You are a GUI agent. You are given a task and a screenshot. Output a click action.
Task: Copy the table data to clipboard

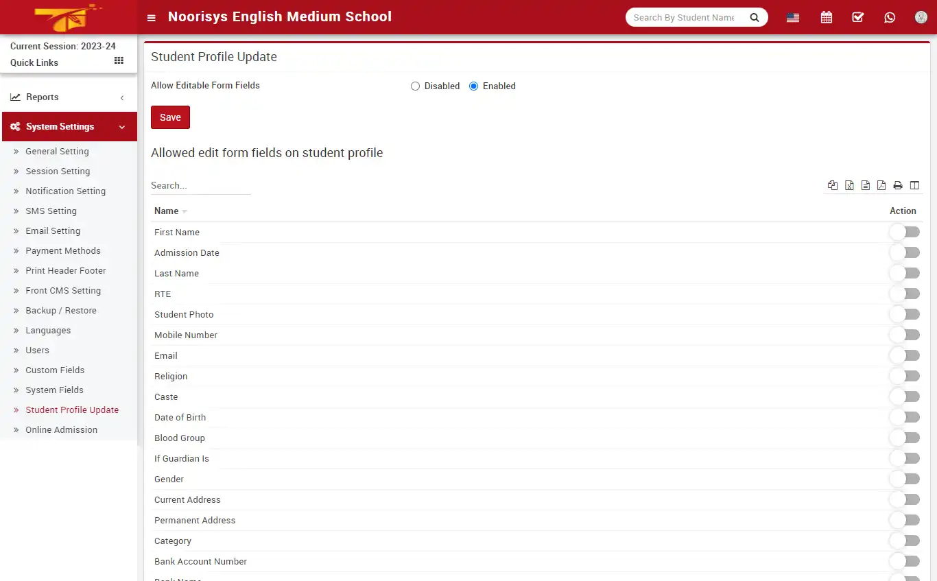(832, 185)
